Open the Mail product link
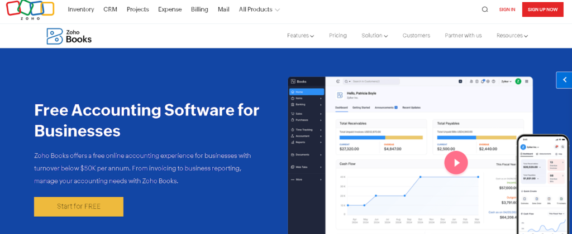 [x=223, y=9]
